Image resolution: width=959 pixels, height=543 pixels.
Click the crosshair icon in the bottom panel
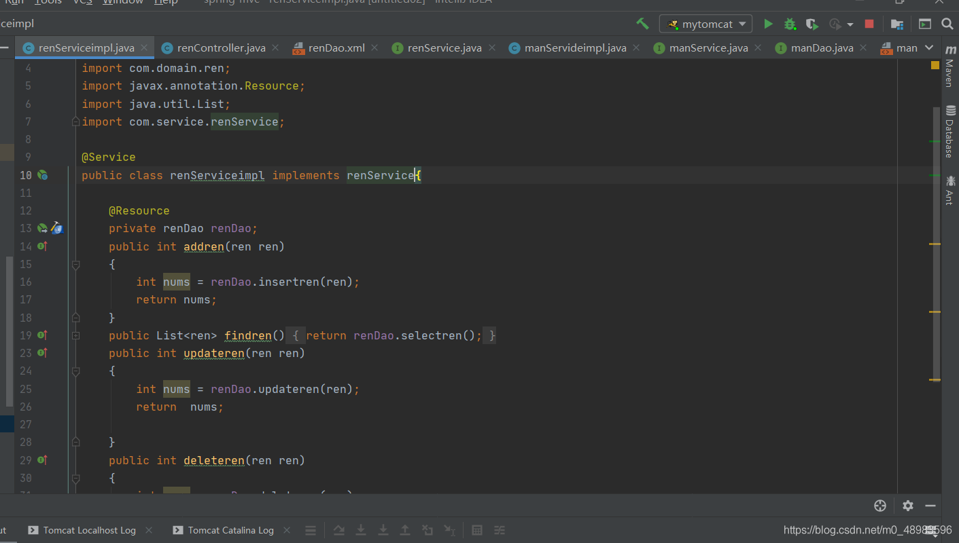[x=880, y=506]
